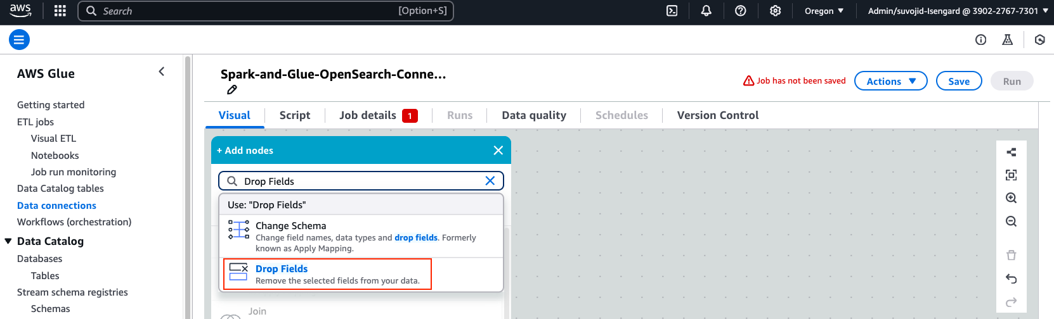1054x319 pixels.
Task: Launch the CloudShell terminal icon
Action: pos(672,11)
